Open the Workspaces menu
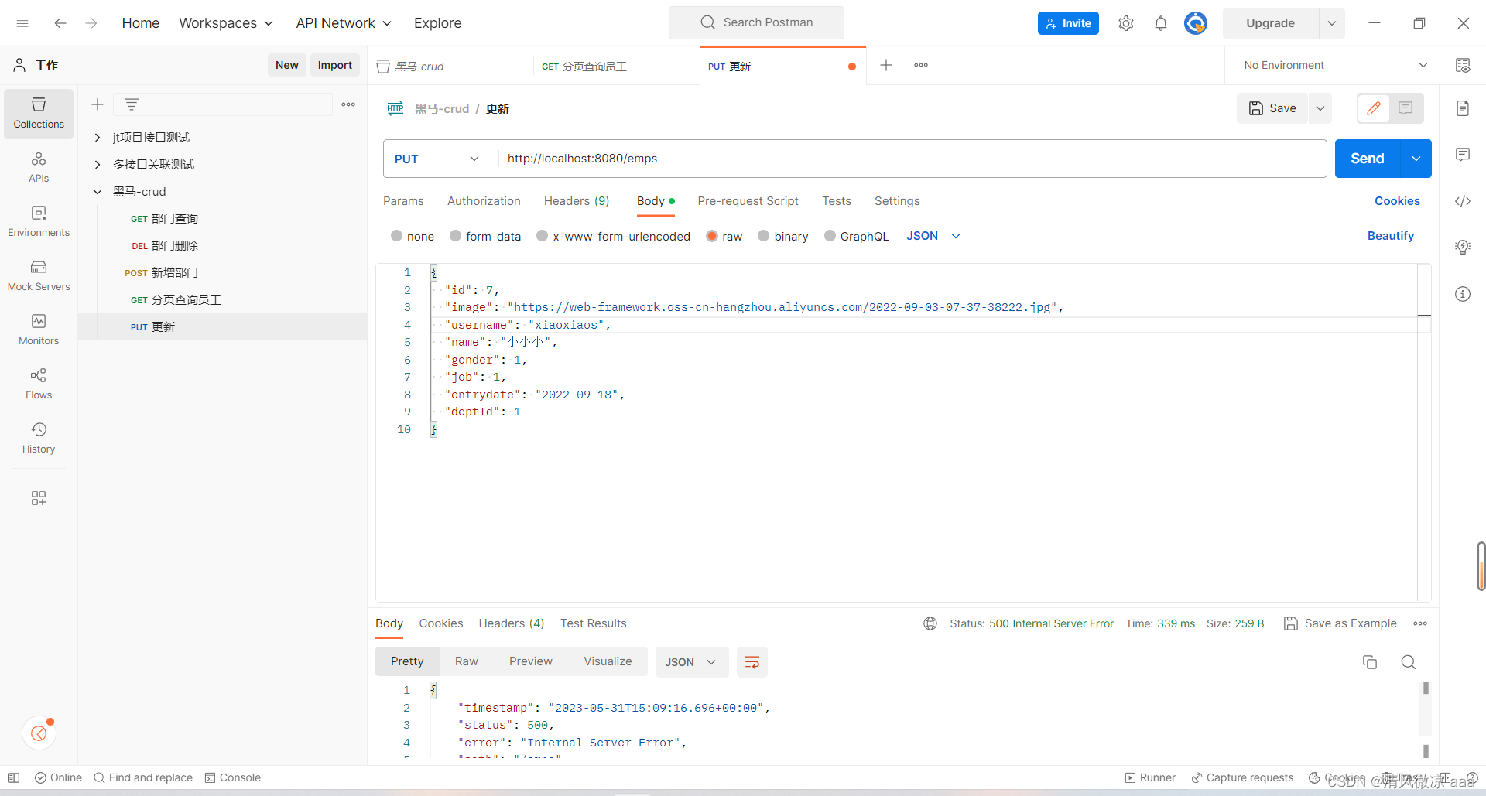 click(x=226, y=23)
